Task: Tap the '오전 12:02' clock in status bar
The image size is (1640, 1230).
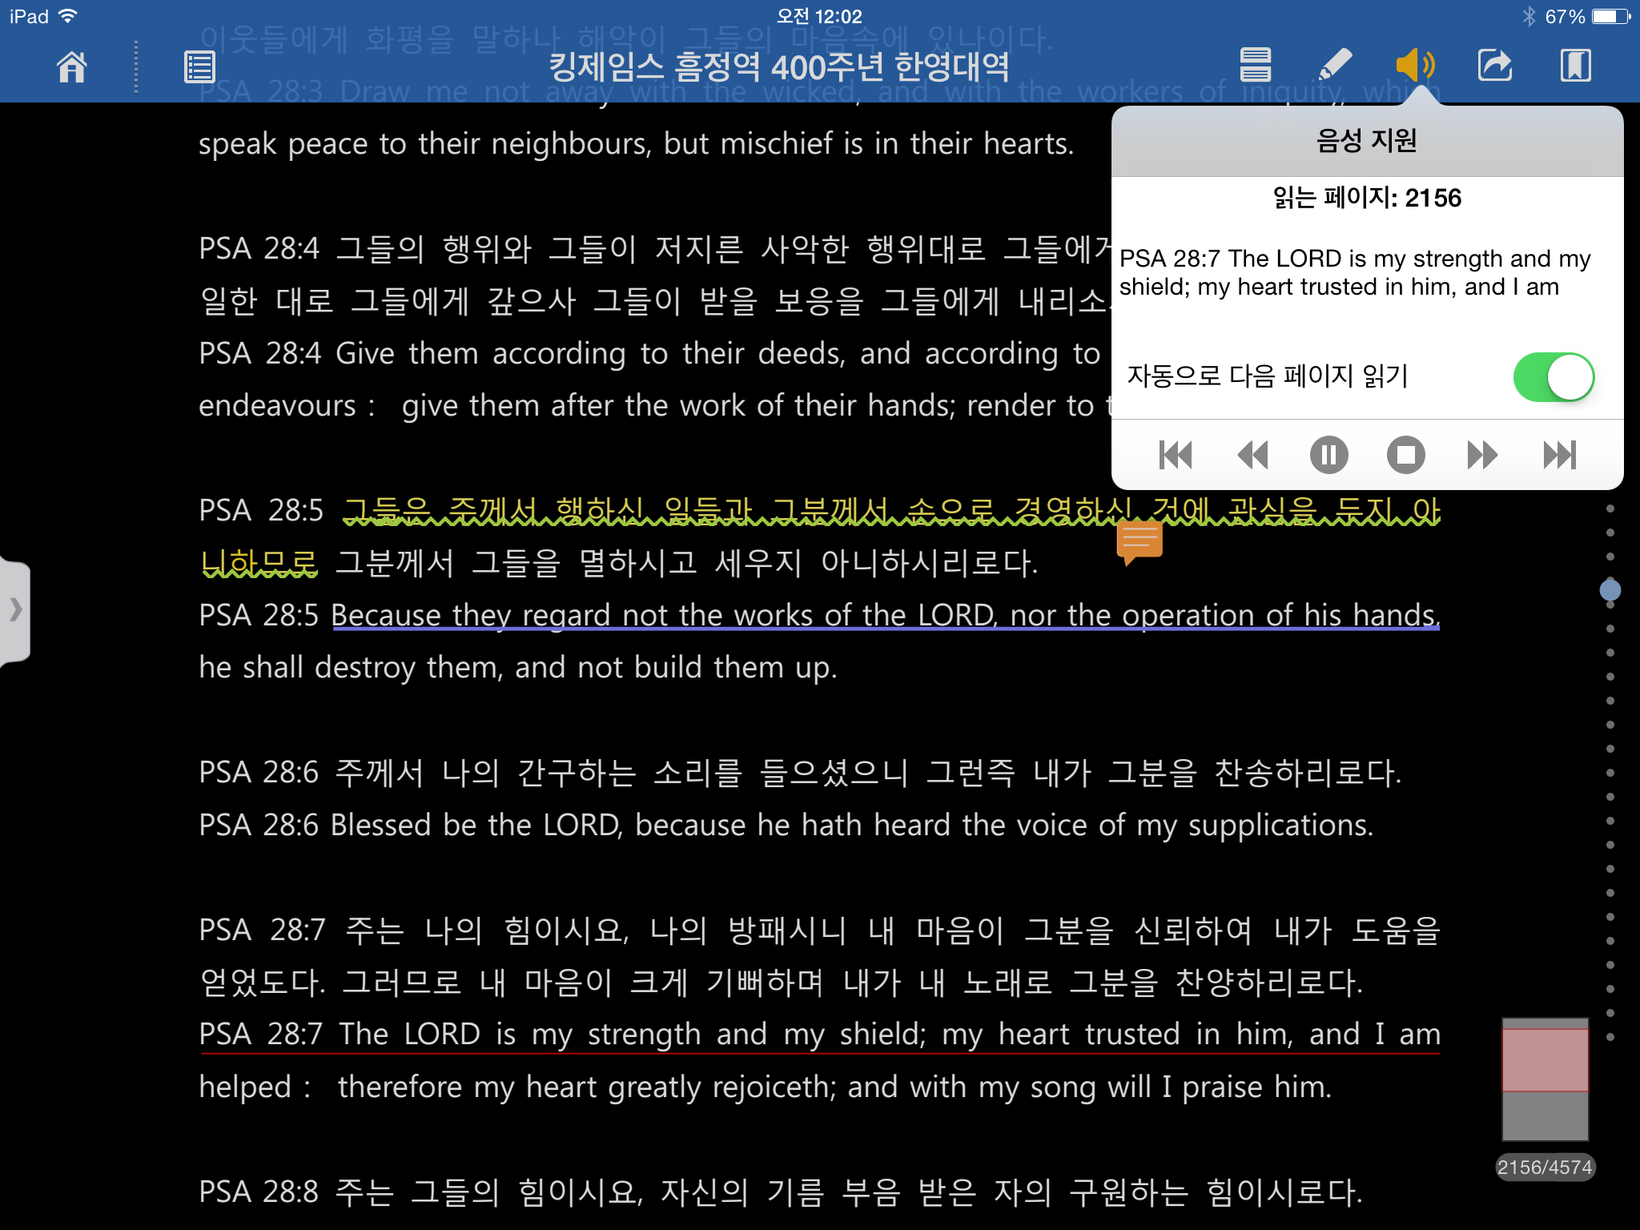Action: click(819, 16)
